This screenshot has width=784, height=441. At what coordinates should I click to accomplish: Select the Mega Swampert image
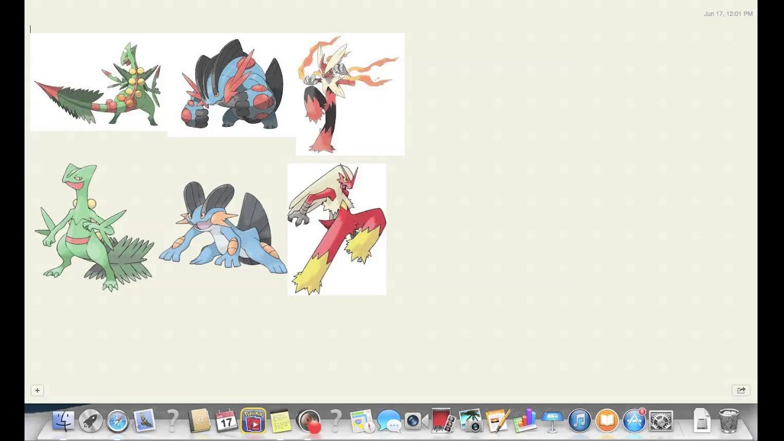click(232, 85)
